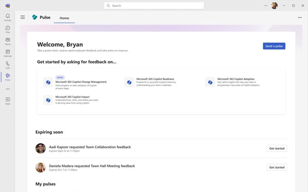Get started on Team Collaboration feedback
Image resolution: width=308 pixels, height=192 pixels.
coord(277,148)
